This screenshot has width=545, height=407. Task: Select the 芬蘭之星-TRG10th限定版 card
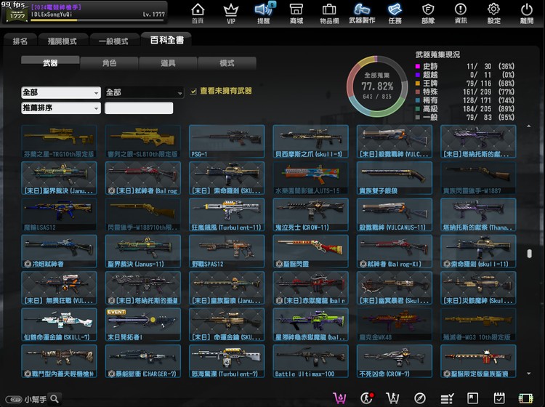pyautogui.click(x=59, y=142)
